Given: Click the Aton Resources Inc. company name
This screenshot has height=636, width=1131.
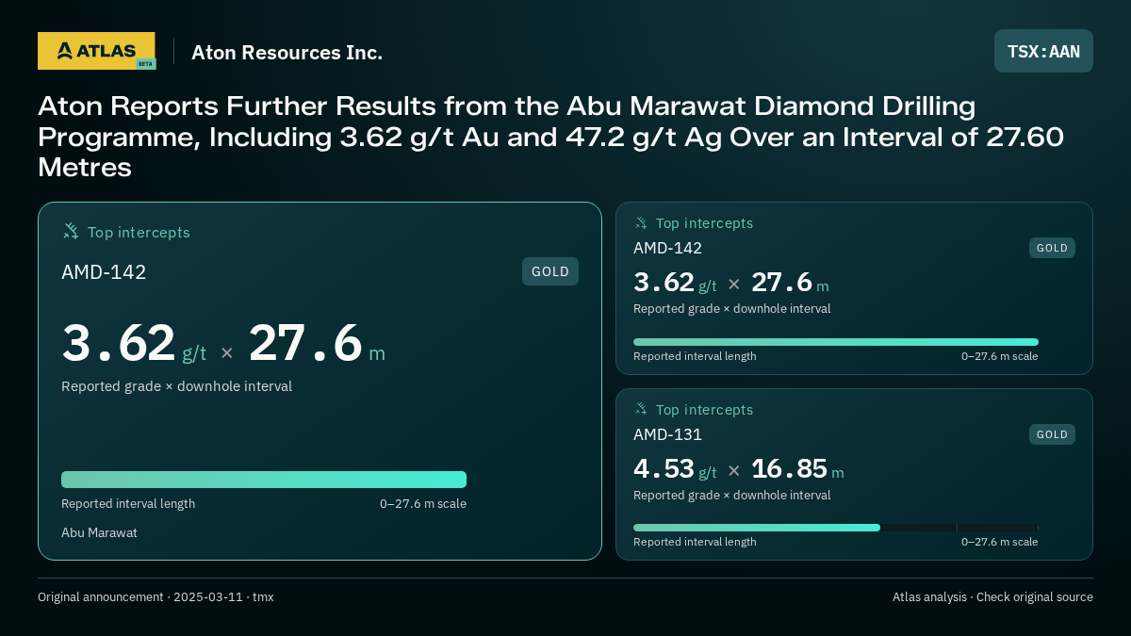Looking at the screenshot, I should click(287, 53).
